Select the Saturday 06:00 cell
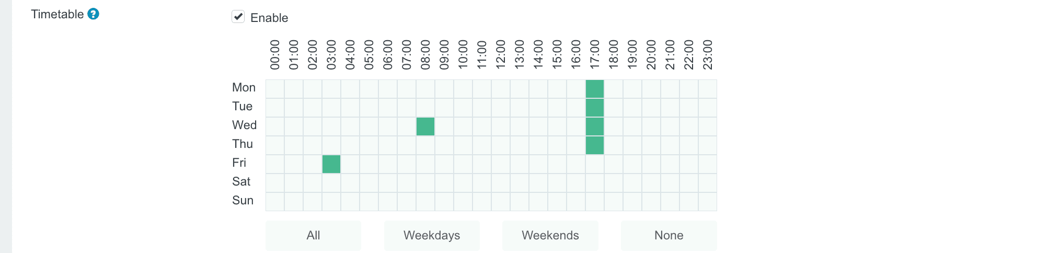The width and height of the screenshot is (1037, 253). 388,183
